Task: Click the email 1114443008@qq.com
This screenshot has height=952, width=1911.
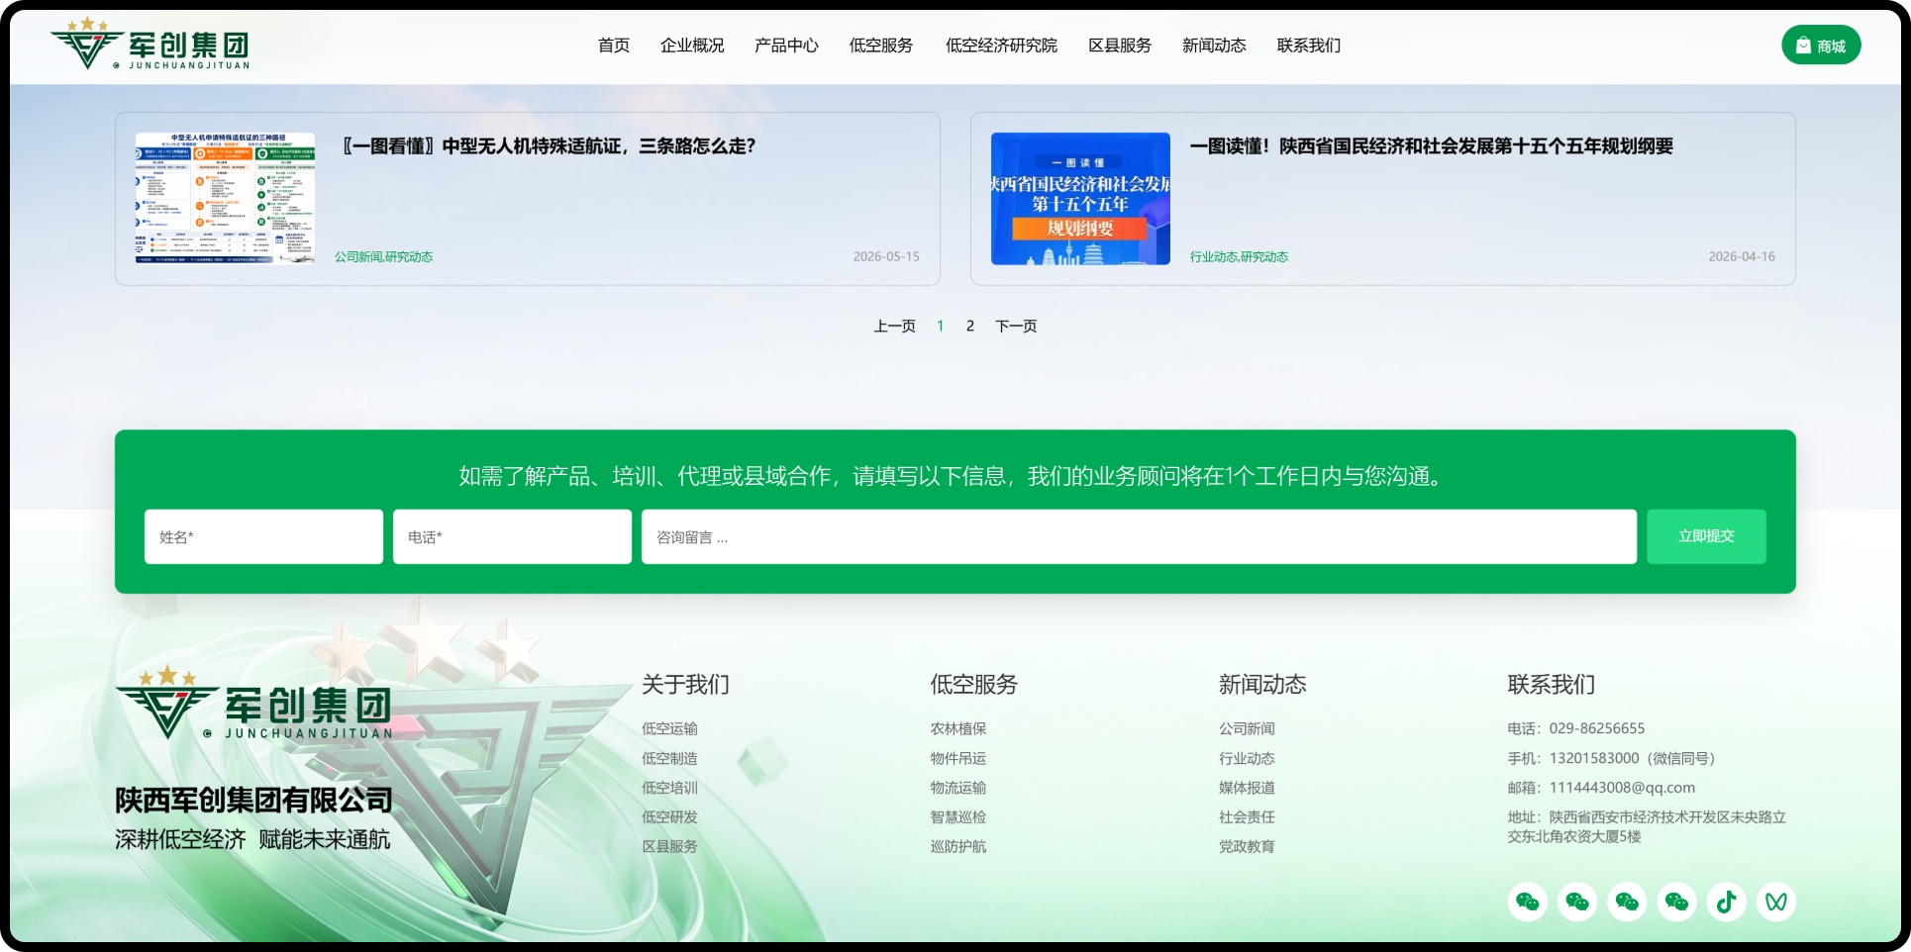Action: click(x=1622, y=788)
